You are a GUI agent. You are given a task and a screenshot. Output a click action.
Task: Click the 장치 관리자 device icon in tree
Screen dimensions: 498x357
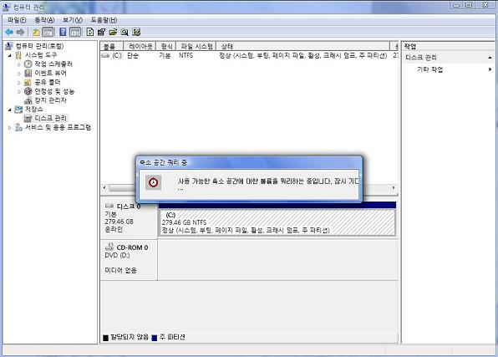click(28, 100)
